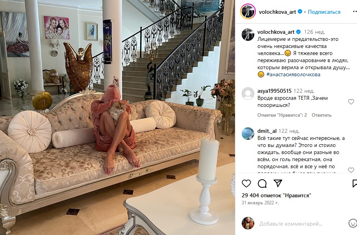Open more options three-dot menu in header
This screenshot has height=235, width=357.
(x=355, y=12)
